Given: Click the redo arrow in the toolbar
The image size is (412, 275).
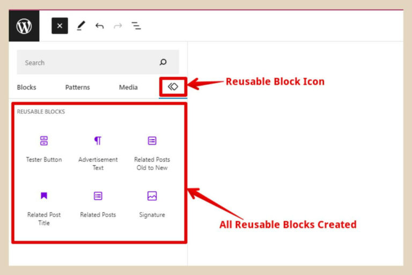Looking at the screenshot, I should click(117, 26).
